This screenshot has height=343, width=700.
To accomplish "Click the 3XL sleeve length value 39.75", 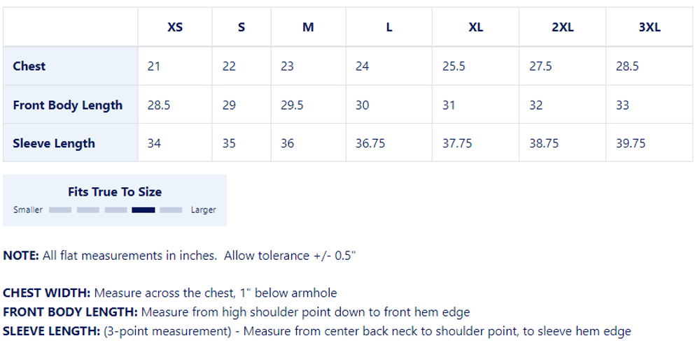I will 631,144.
